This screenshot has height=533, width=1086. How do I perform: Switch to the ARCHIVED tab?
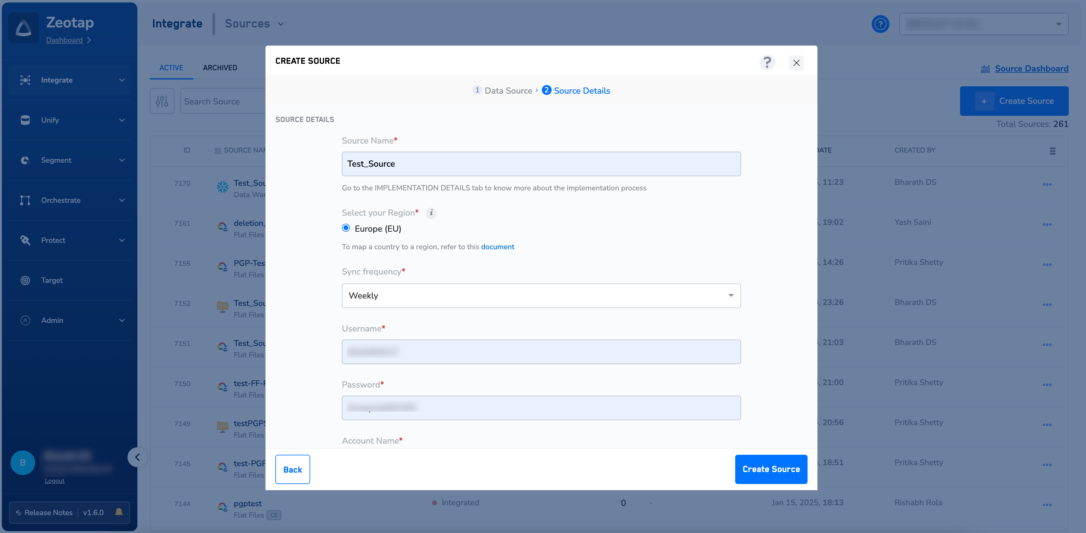220,68
